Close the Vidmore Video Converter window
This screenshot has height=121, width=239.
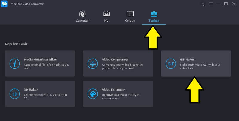pos(233,4)
